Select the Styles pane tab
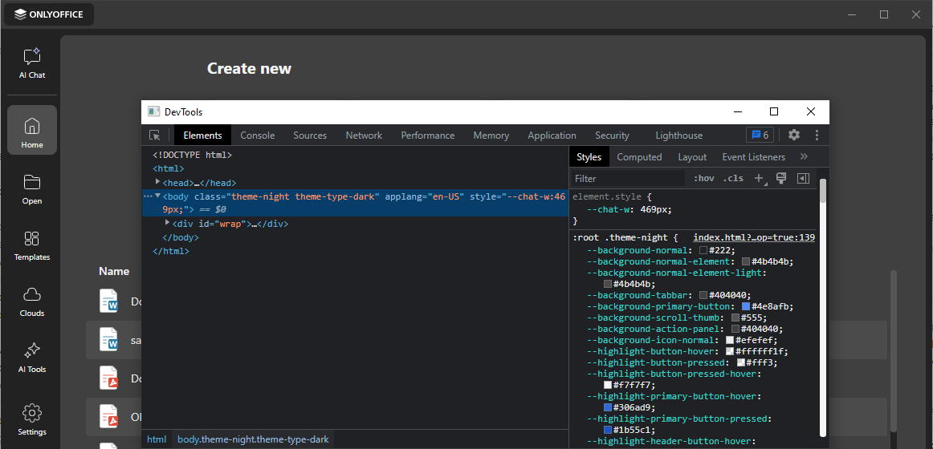Screen dimensions: 933x449 pos(589,157)
